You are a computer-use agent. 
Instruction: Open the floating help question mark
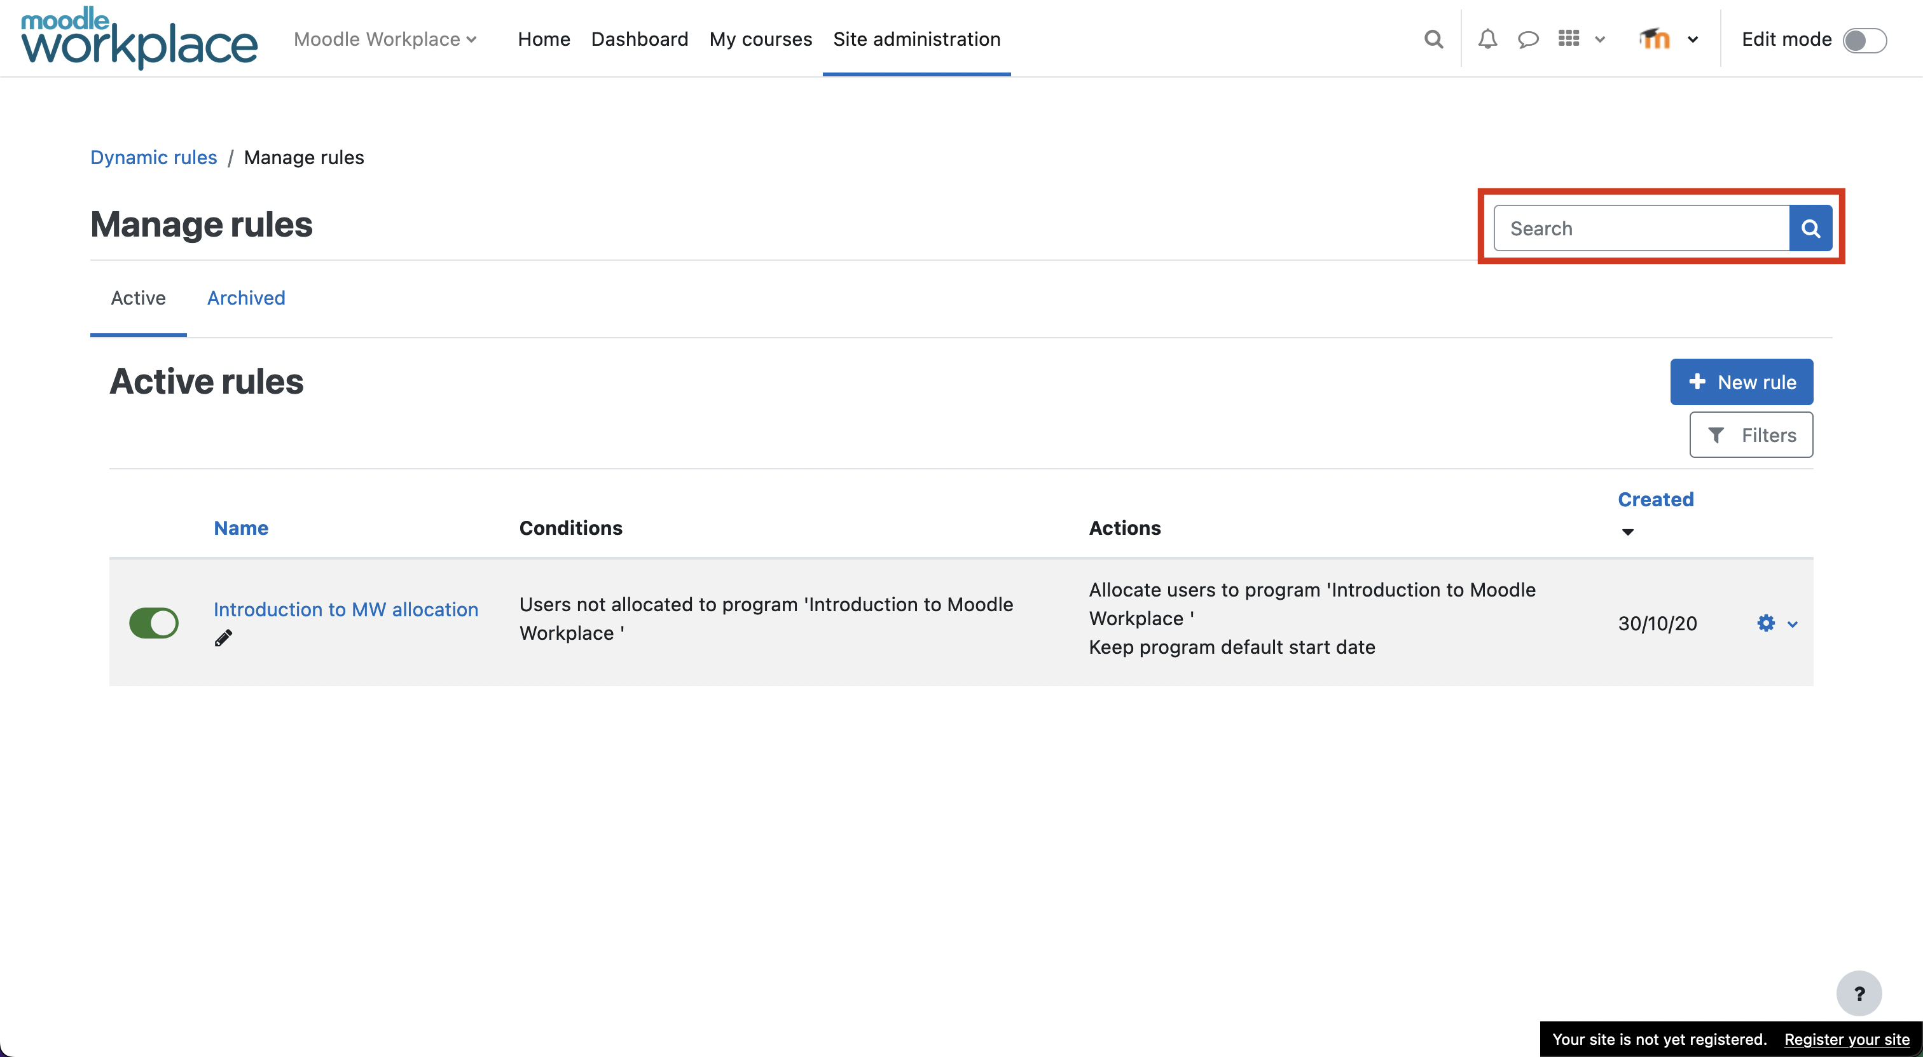click(1859, 993)
